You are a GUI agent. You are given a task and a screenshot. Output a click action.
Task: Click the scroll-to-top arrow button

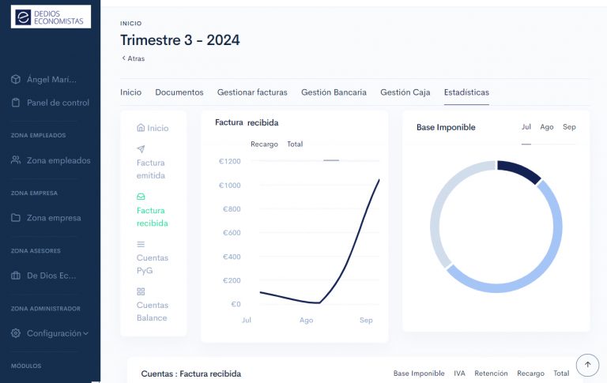tap(587, 364)
